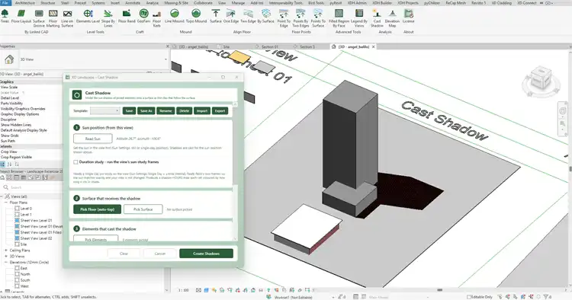Switch to the Section 01 view tab
Viewport: 572px width, 300px height.
[x=269, y=47]
